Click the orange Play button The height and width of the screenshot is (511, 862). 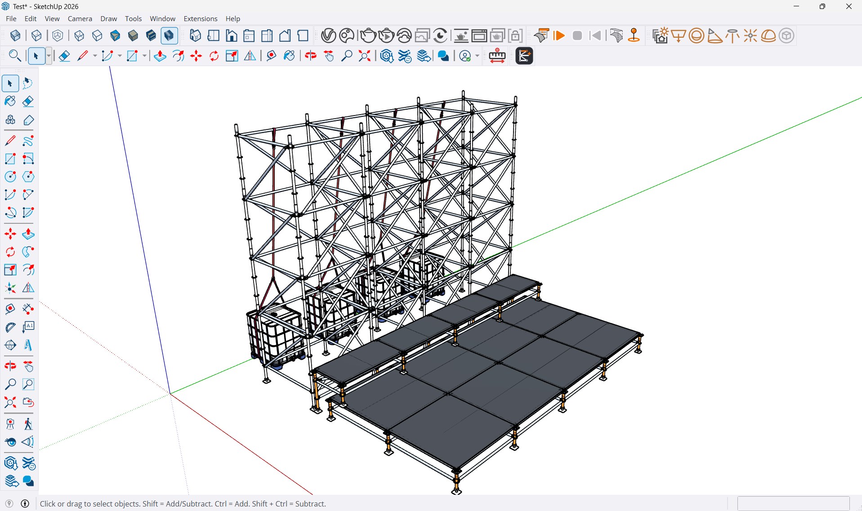point(559,36)
